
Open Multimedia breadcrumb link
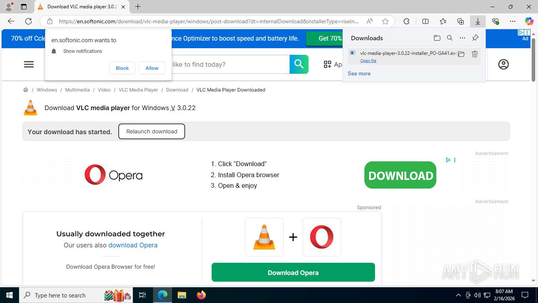[78, 90]
